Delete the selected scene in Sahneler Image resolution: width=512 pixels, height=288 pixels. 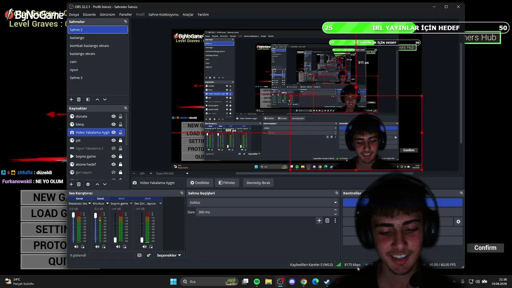(x=79, y=100)
